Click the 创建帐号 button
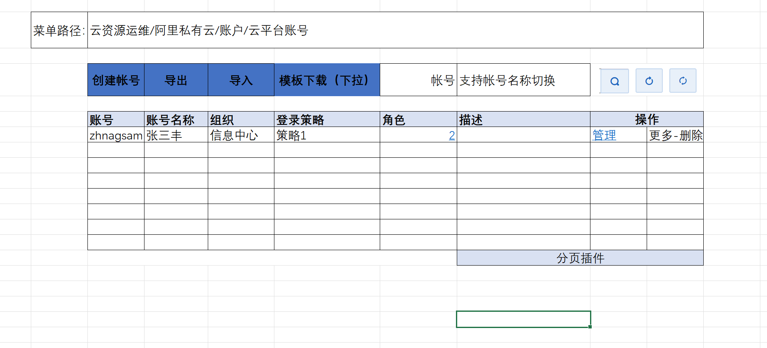The height and width of the screenshot is (348, 767). (116, 80)
